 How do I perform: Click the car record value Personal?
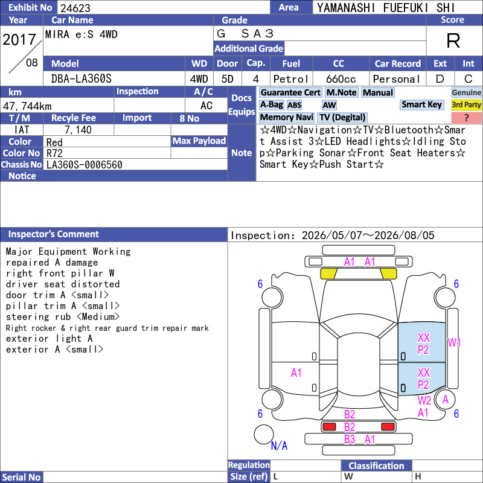pos(397,79)
